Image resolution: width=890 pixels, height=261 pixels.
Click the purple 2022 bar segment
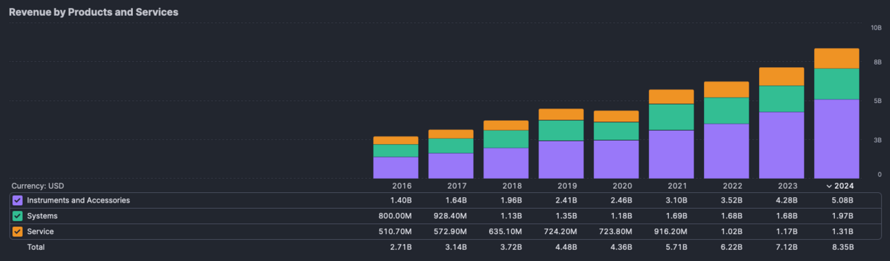click(x=726, y=151)
